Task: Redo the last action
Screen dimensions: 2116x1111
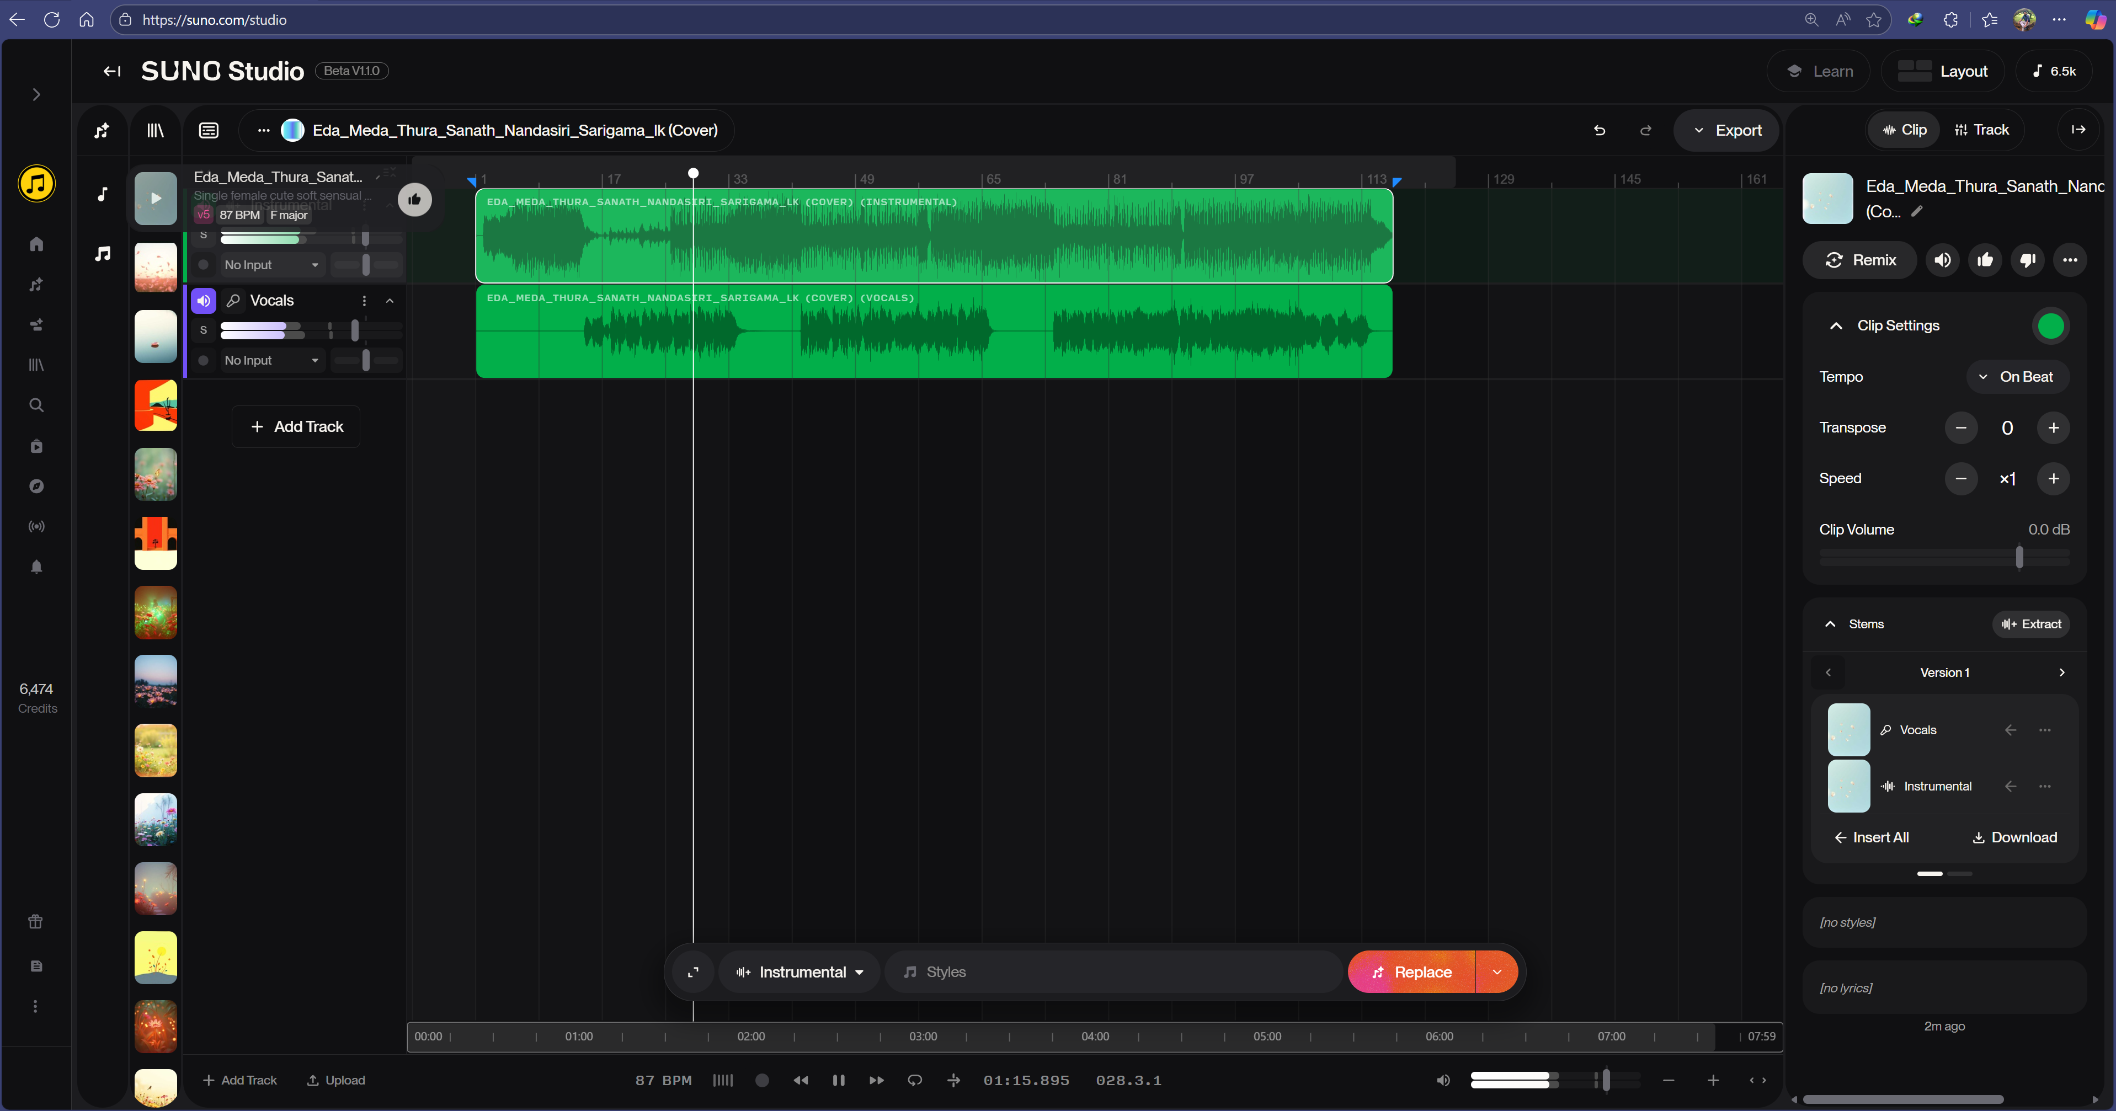Action: (x=1645, y=131)
